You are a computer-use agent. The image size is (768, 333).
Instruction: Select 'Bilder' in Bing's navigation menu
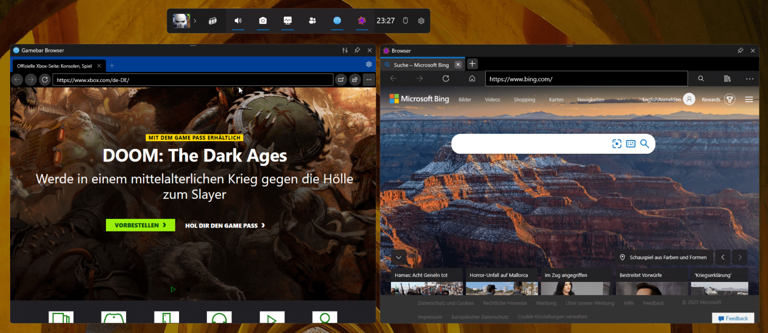(464, 99)
